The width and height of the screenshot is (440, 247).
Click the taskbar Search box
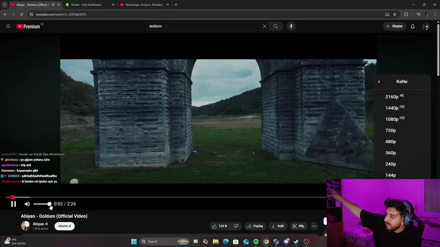coord(165,242)
